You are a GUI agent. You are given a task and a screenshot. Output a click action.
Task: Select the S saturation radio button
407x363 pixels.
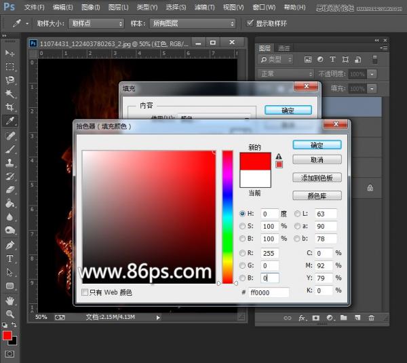[243, 227]
